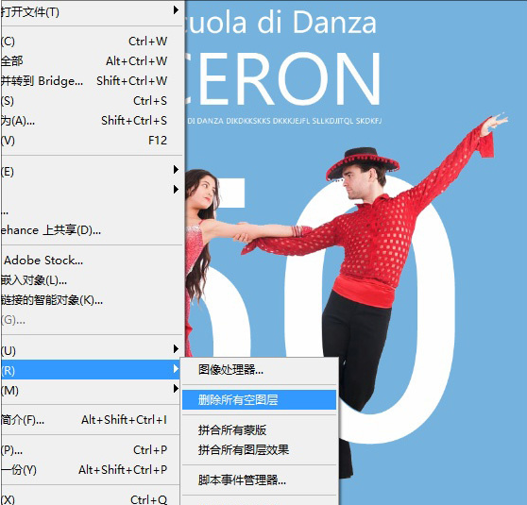Select the Alt+Shift+Ctrl+P print one copy item

(x=92, y=470)
